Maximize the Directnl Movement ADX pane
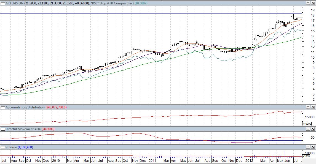 [x=308, y=129]
